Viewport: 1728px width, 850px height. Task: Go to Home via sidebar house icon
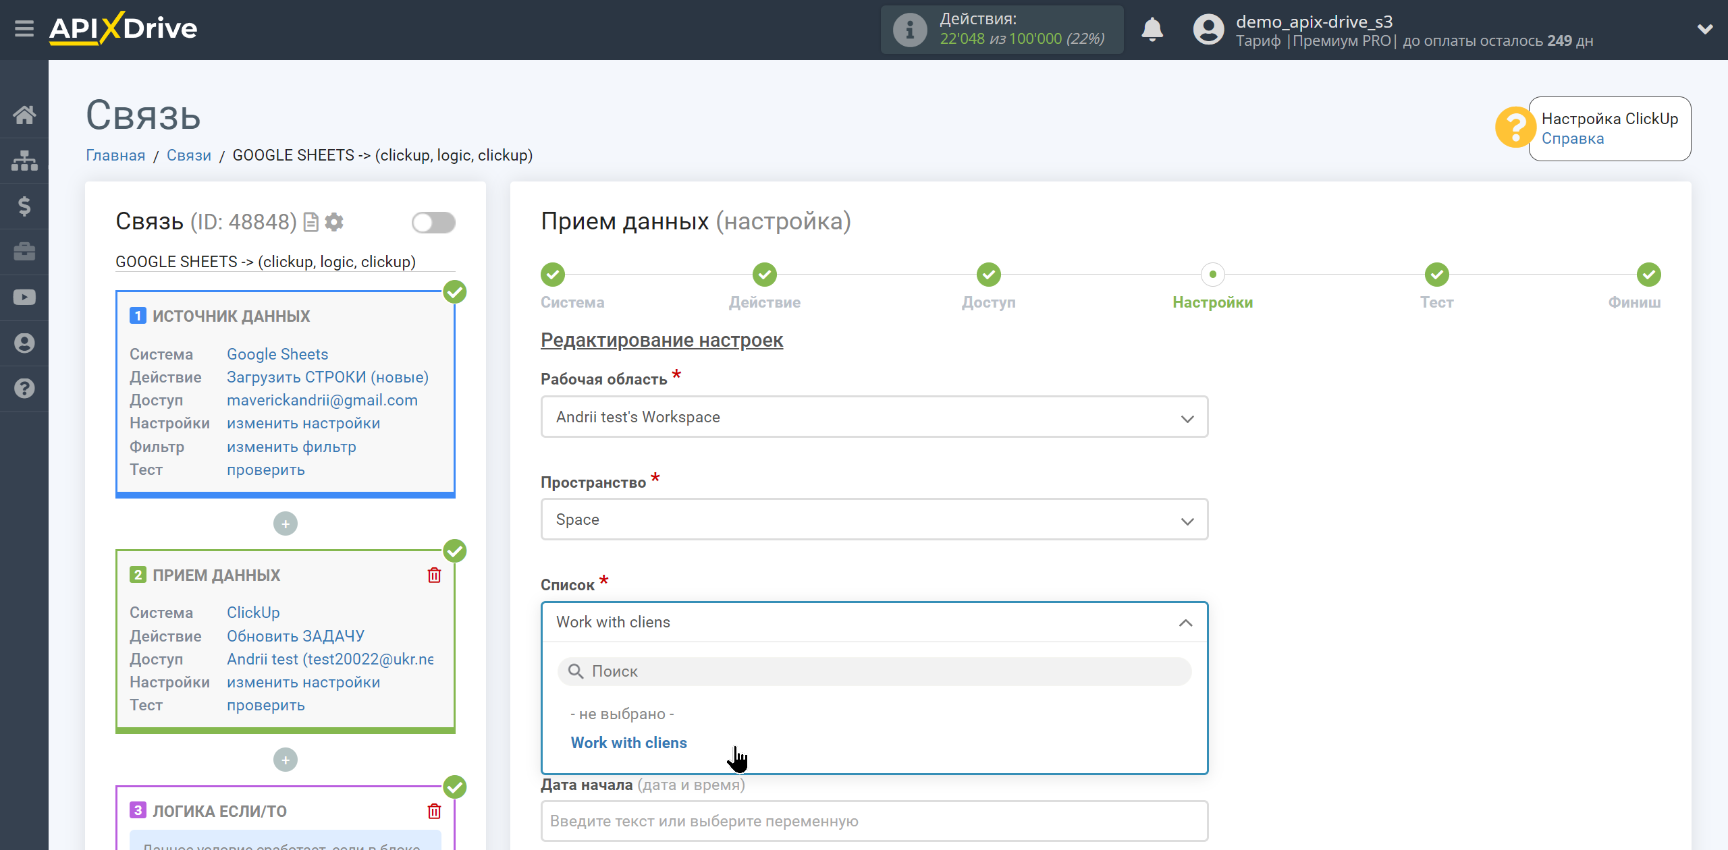(x=24, y=115)
